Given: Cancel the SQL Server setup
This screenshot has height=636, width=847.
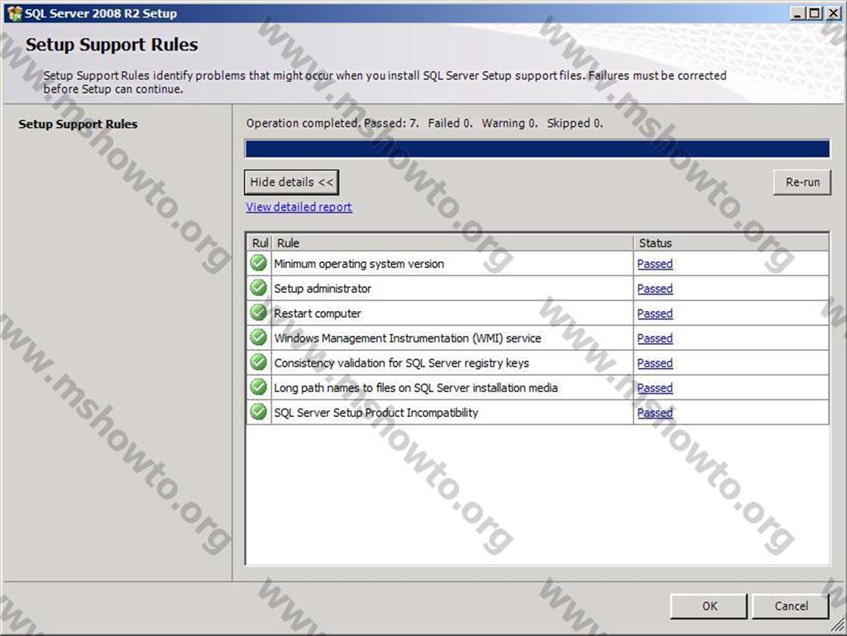Looking at the screenshot, I should 791,606.
